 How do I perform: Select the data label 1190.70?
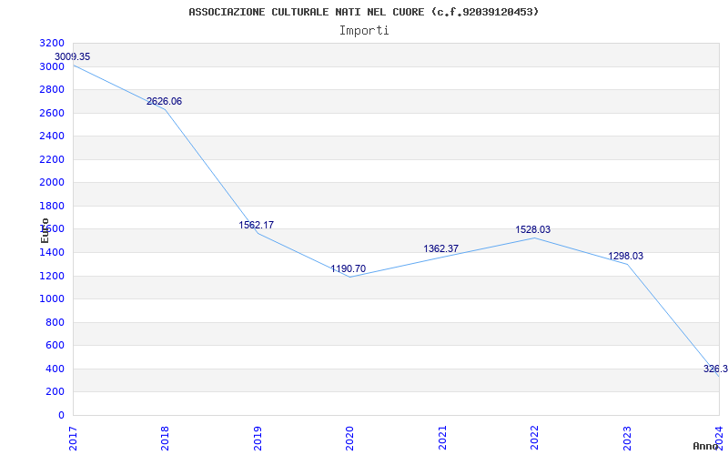click(x=349, y=268)
